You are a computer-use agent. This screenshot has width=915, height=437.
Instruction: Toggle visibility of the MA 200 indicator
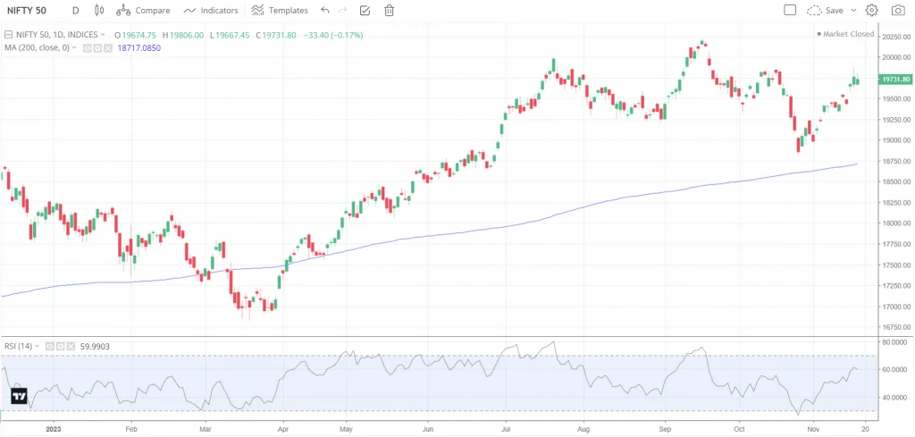pos(87,48)
